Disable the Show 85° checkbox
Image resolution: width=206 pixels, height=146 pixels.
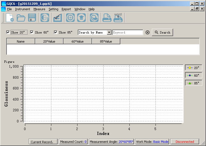(56, 32)
